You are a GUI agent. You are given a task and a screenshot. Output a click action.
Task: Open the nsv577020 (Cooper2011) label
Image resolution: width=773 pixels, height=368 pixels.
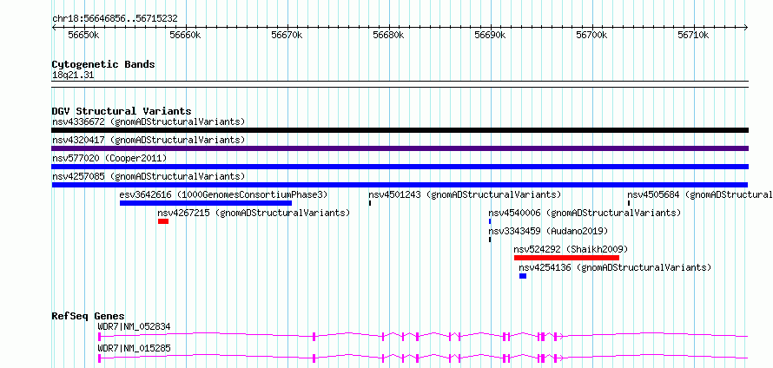pyautogui.click(x=109, y=158)
